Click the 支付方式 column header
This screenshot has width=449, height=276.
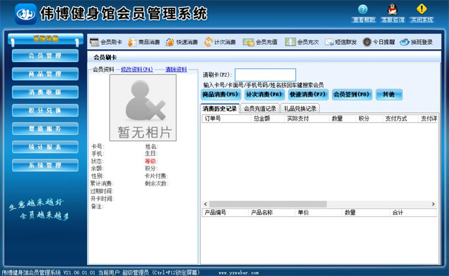(x=401, y=118)
